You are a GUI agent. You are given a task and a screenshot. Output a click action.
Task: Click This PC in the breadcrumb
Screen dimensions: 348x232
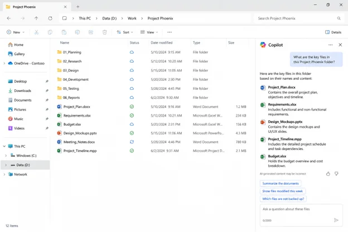85,18
